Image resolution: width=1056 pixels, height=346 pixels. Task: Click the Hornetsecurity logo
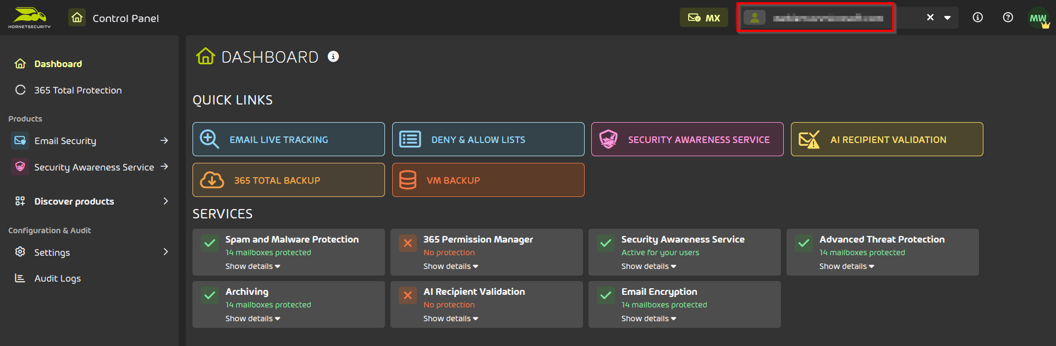tap(30, 18)
